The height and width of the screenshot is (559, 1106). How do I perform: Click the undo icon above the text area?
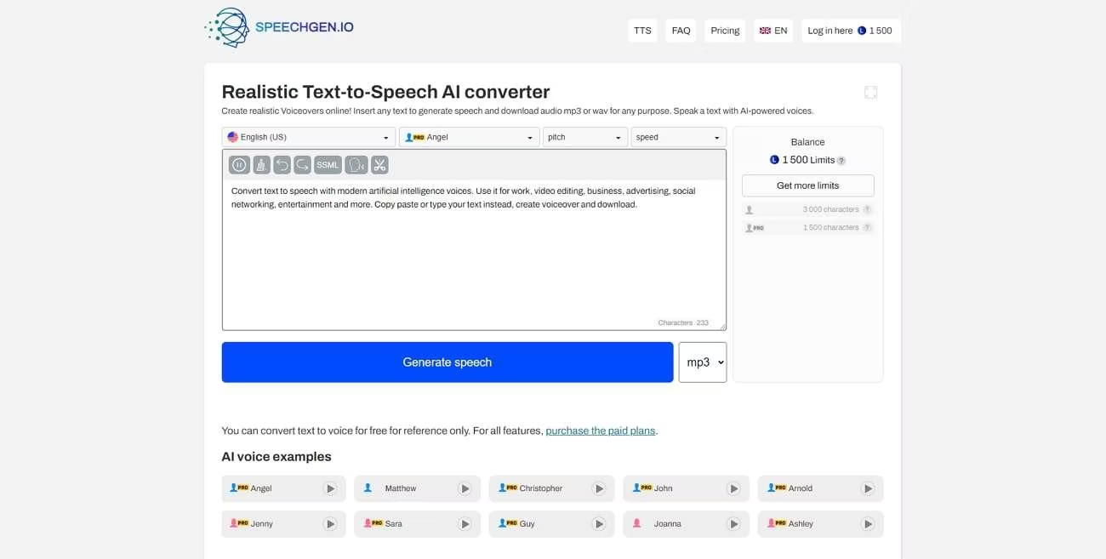click(x=282, y=164)
